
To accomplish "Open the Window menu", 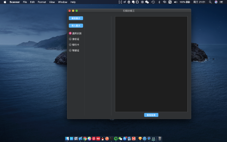I will coord(62,2).
